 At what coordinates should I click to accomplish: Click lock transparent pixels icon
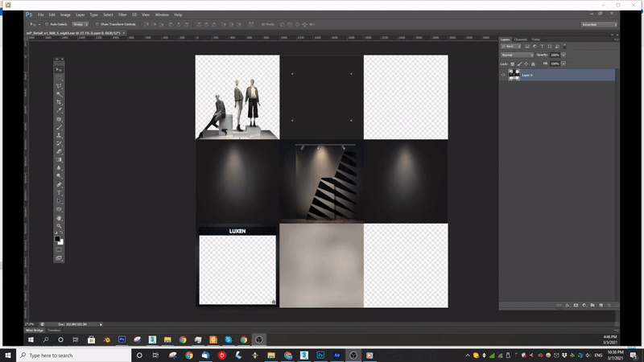(x=510, y=62)
